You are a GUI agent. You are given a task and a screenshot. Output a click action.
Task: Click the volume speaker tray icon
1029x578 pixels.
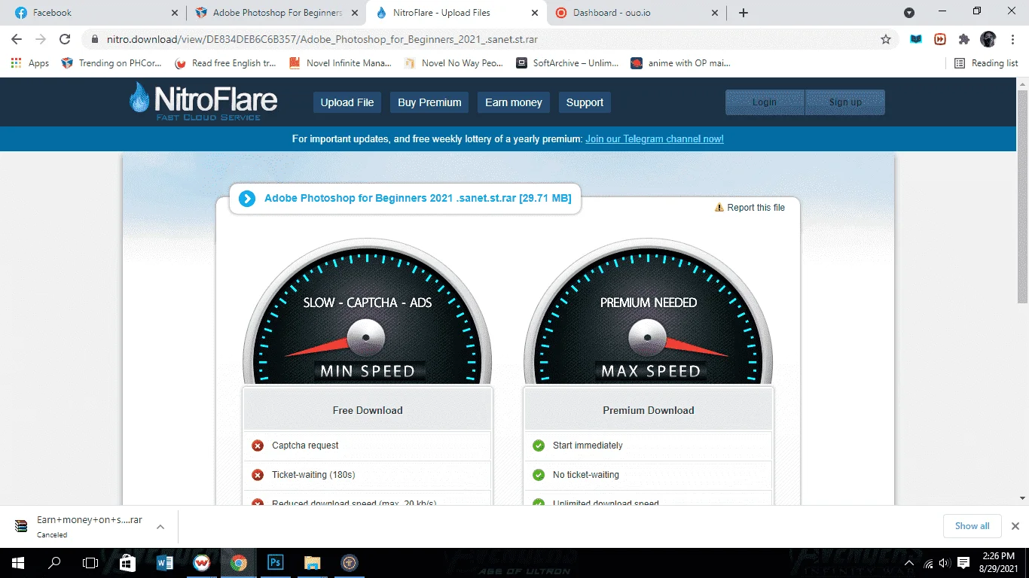[945, 563]
